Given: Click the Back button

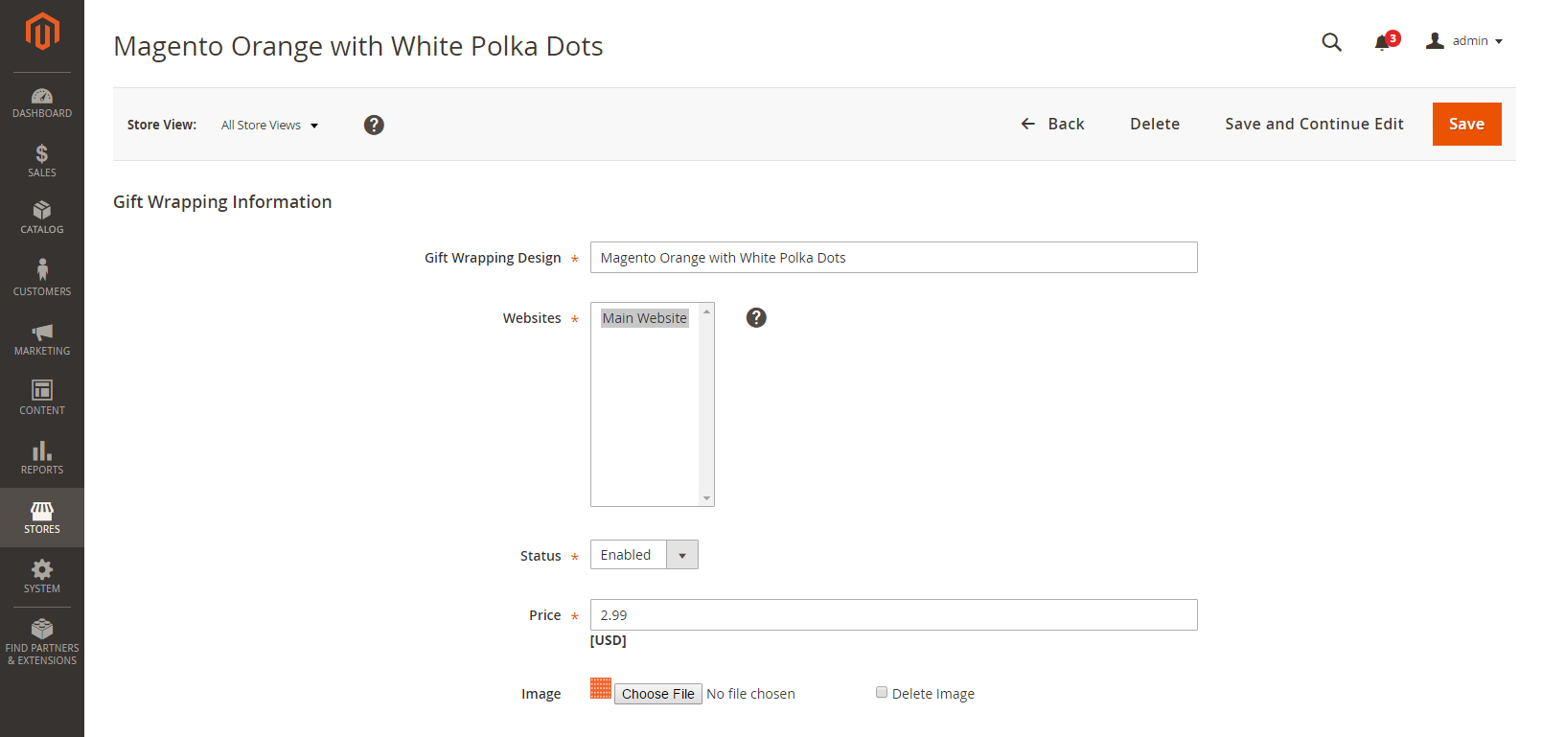Looking at the screenshot, I should click(1052, 124).
